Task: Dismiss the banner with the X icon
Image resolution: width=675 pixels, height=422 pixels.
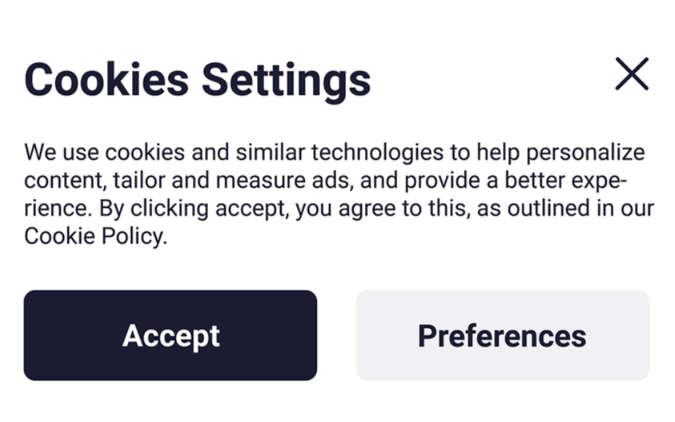Action: [632, 74]
